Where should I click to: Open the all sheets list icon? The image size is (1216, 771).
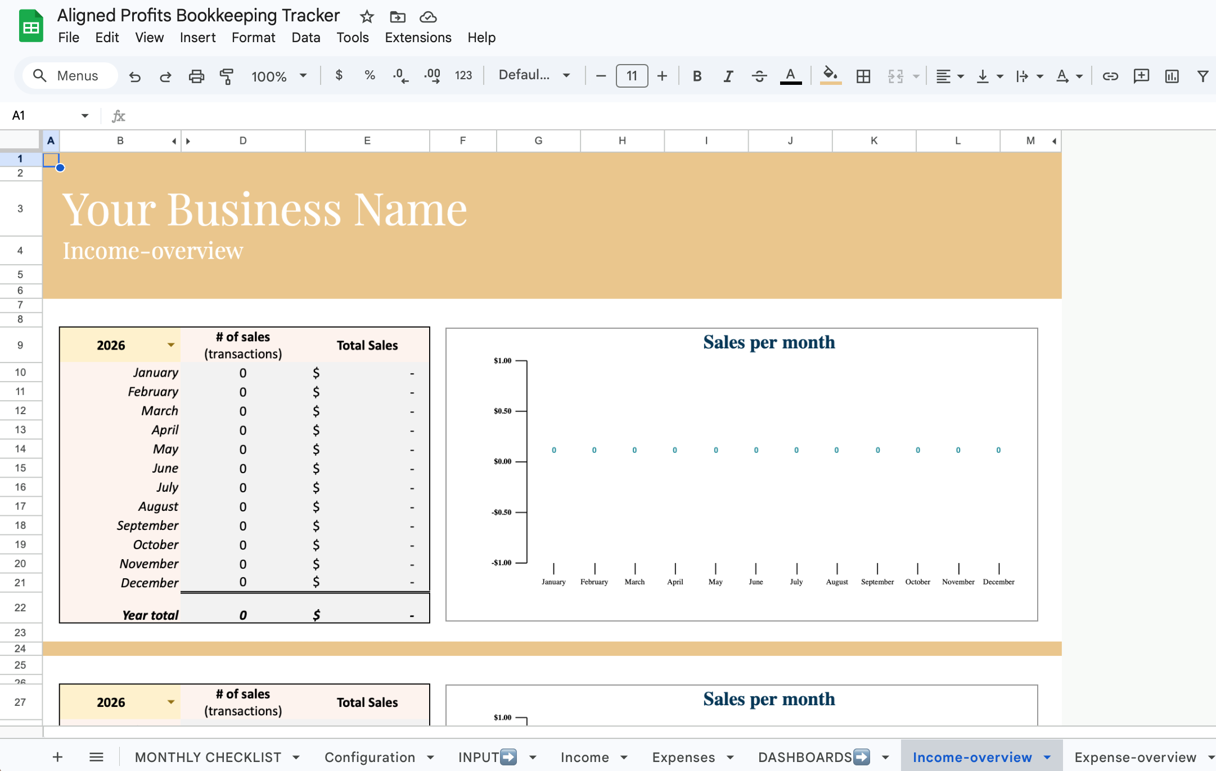tap(96, 757)
